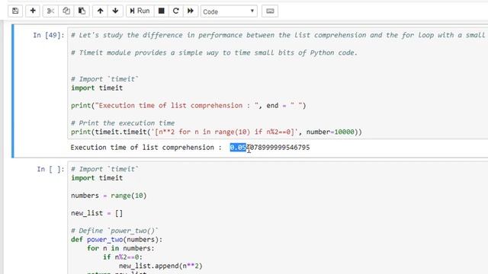Open the cell type Code dropdown
Screen dimensions: 488x274
tap(229, 11)
